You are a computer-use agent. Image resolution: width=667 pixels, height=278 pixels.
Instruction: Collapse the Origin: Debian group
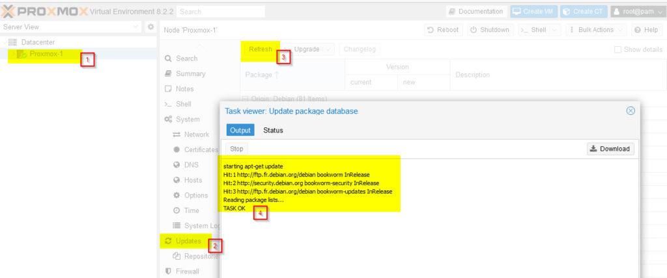coord(245,99)
